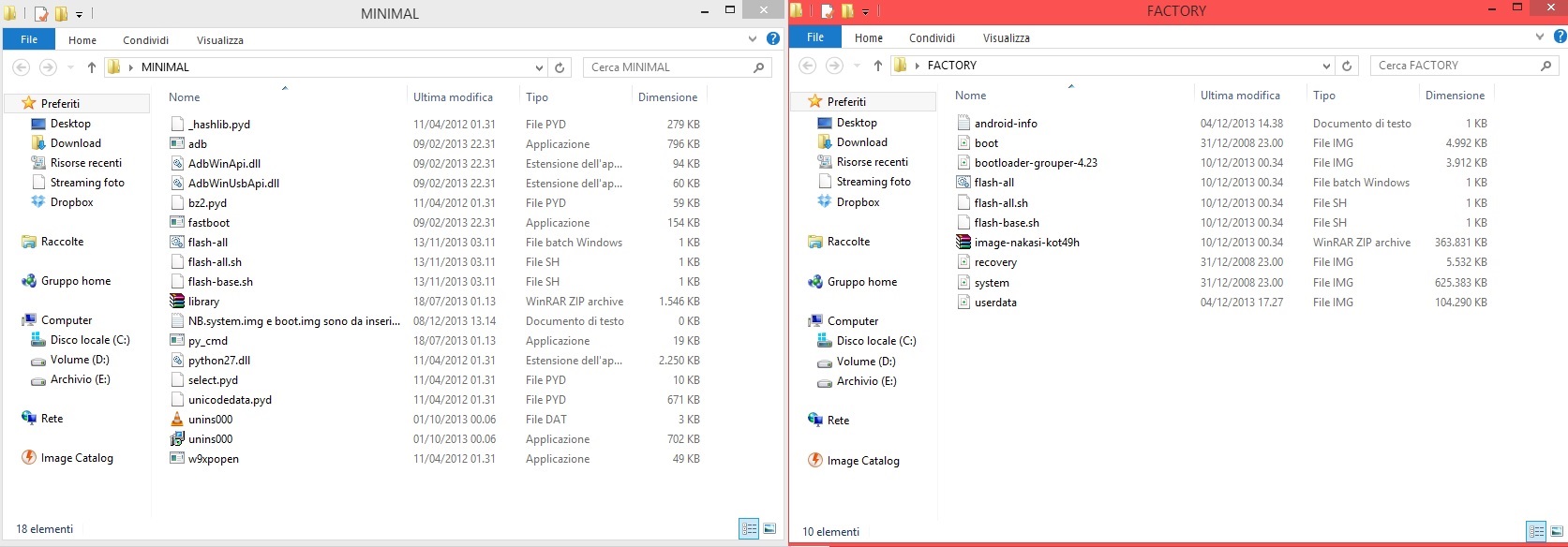The height and width of the screenshot is (547, 1568).
Task: Click the help question mark in FACTORY window
Action: click(x=1560, y=37)
